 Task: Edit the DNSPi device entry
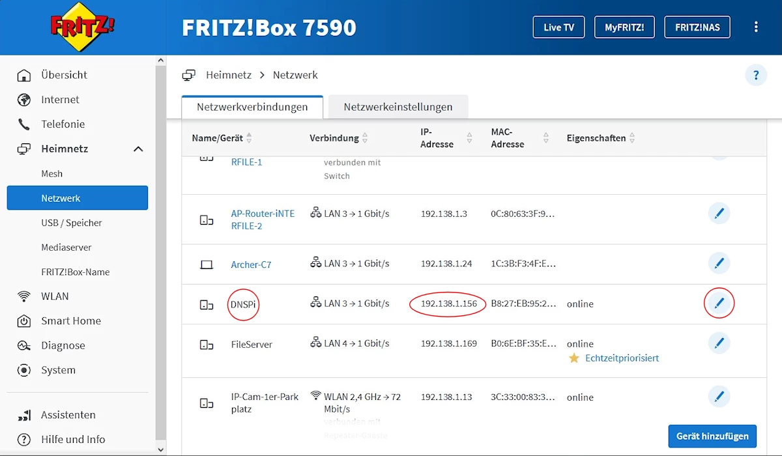[719, 304]
